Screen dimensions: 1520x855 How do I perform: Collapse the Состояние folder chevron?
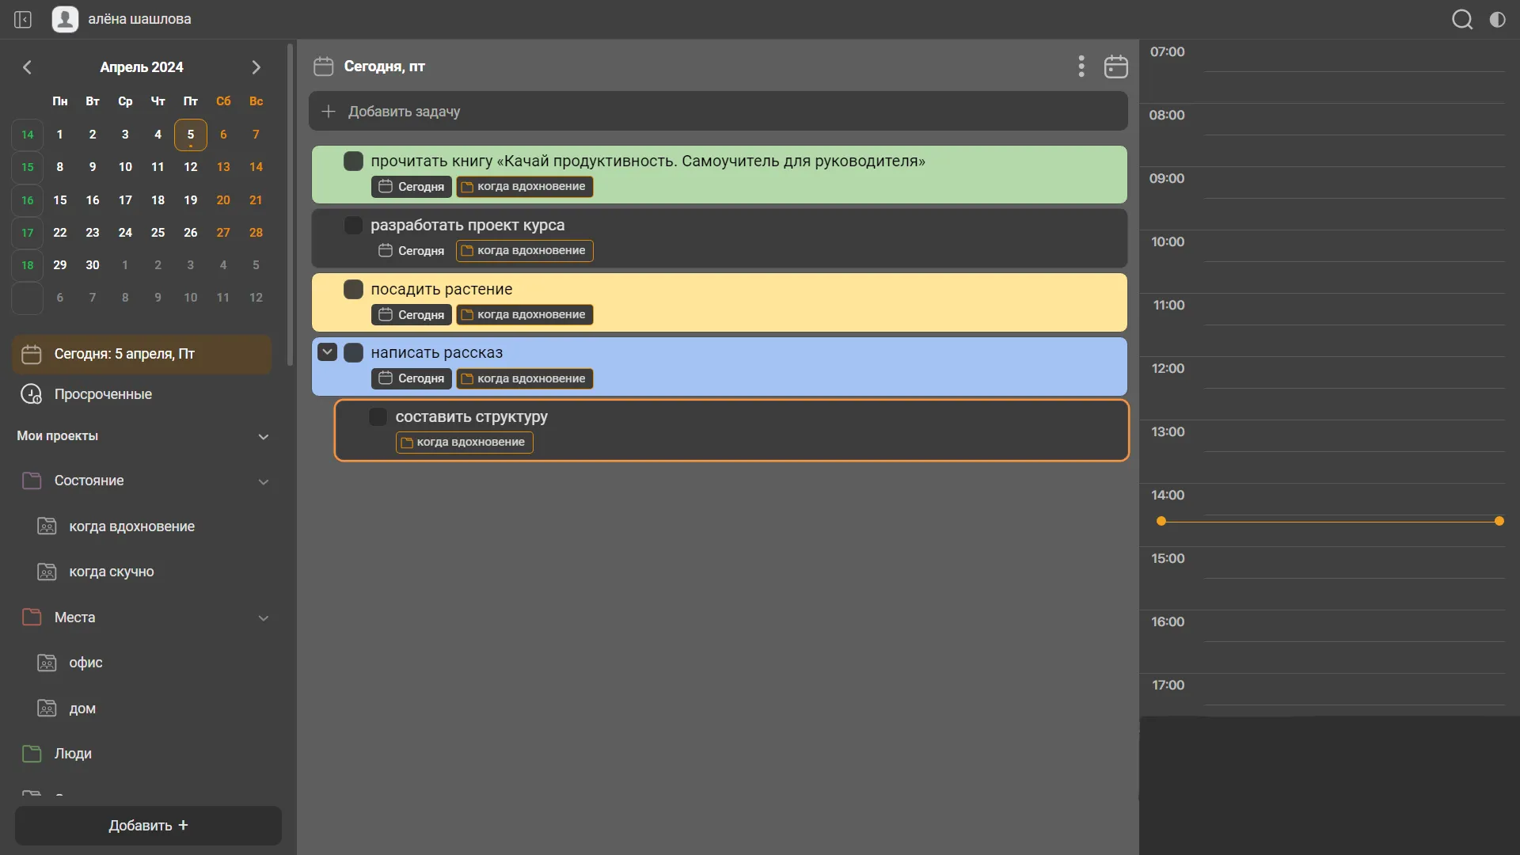264,481
